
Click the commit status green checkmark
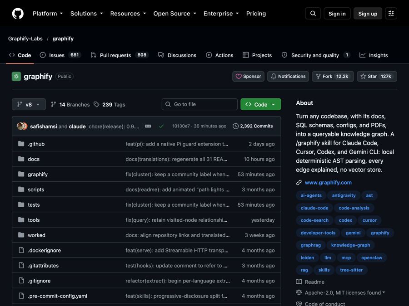click(x=161, y=126)
